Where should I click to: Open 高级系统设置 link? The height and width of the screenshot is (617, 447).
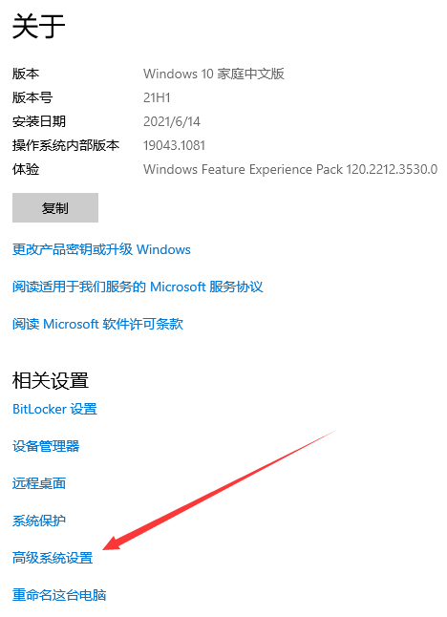(x=53, y=558)
